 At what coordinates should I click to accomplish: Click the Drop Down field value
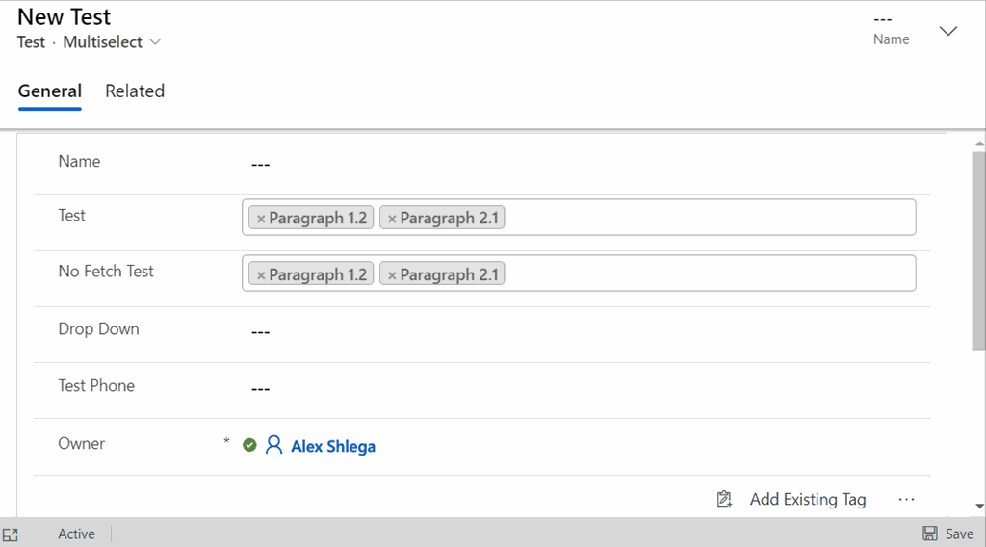pyautogui.click(x=260, y=332)
